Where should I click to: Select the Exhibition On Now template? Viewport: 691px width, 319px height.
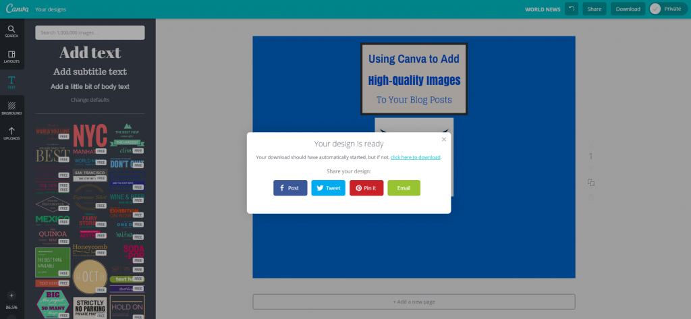[x=126, y=213]
